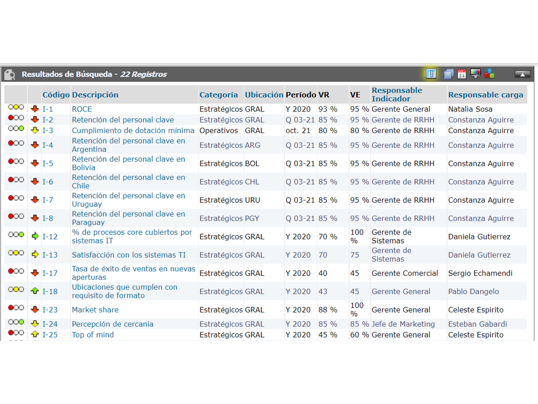Click the 'Pablo Dangelo' cell
538x404 pixels.
[473, 291]
